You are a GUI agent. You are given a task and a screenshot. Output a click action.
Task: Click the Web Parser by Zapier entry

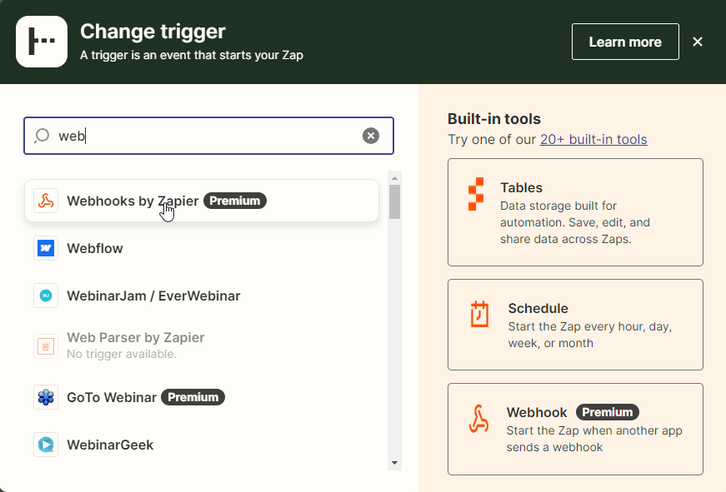point(202,345)
